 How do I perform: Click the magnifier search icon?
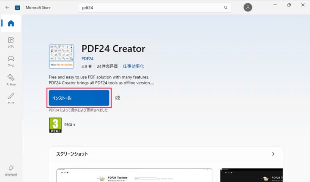pos(226,7)
